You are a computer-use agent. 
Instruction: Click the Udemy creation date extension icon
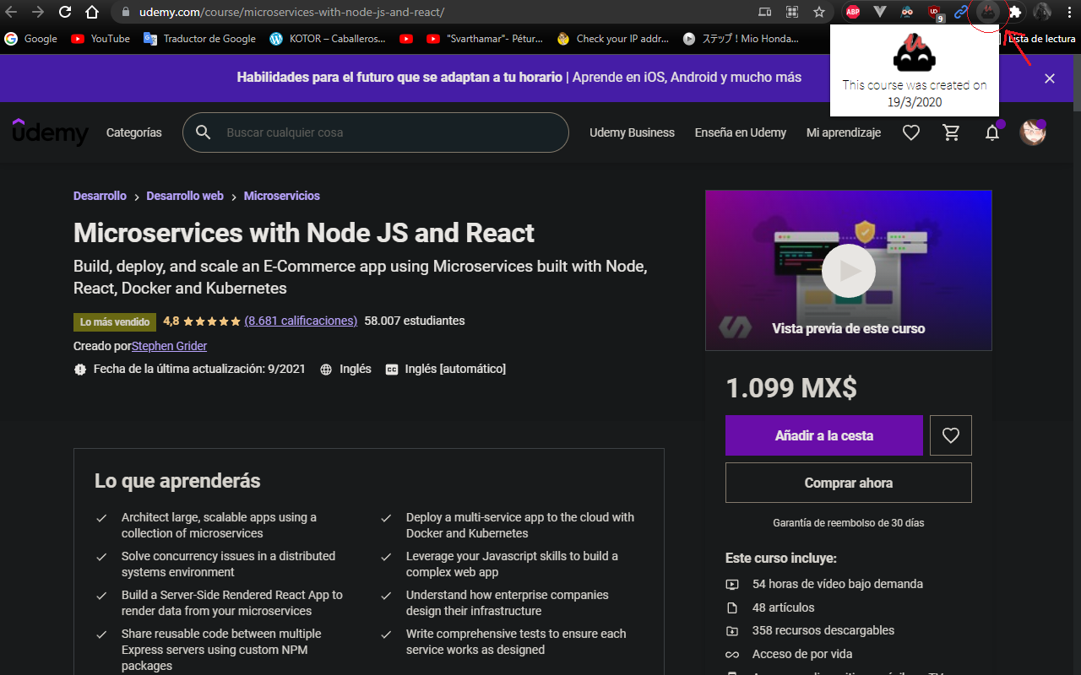tap(988, 12)
